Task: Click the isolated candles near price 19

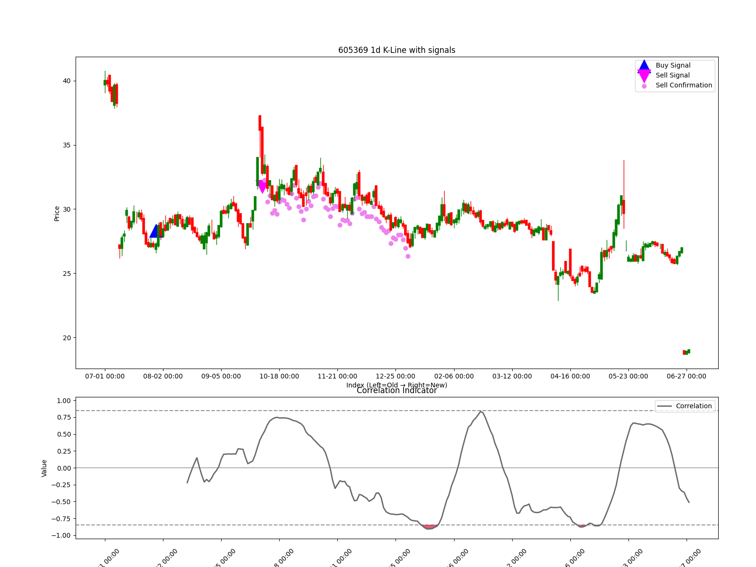Action: coord(687,352)
